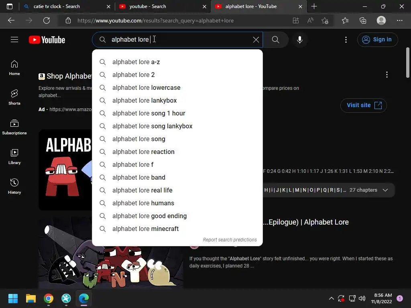Open a new browser tab

click(x=314, y=6)
